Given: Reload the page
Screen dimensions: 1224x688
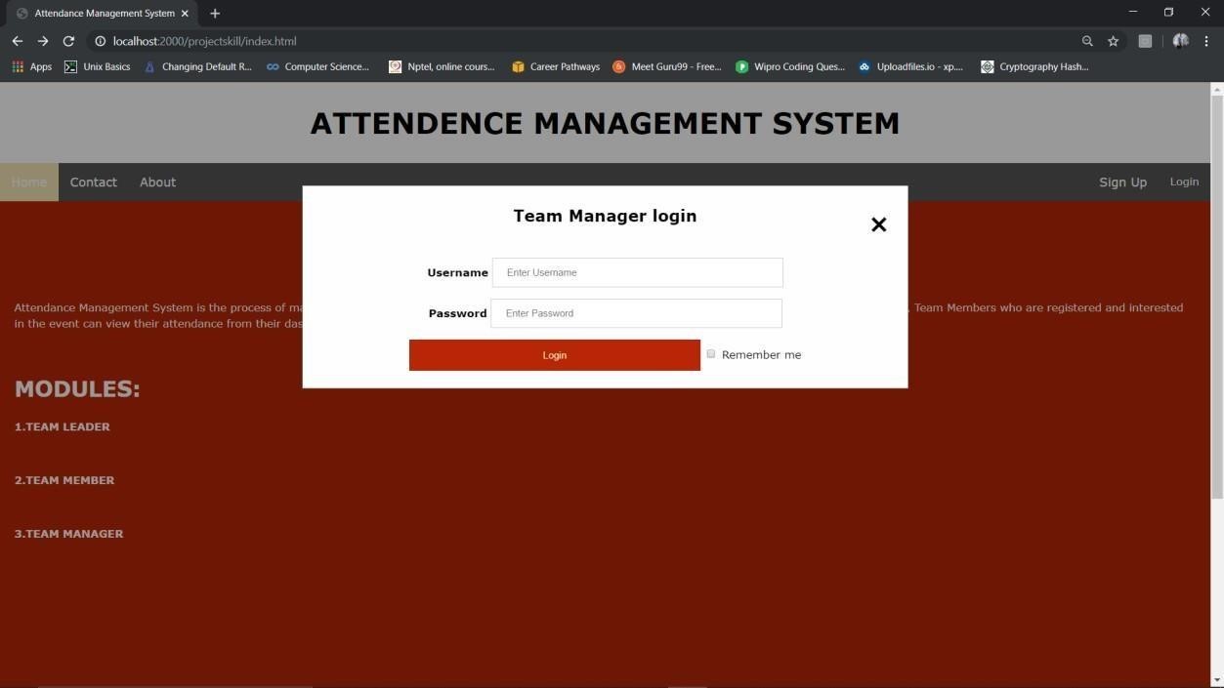Looking at the screenshot, I should tap(68, 41).
